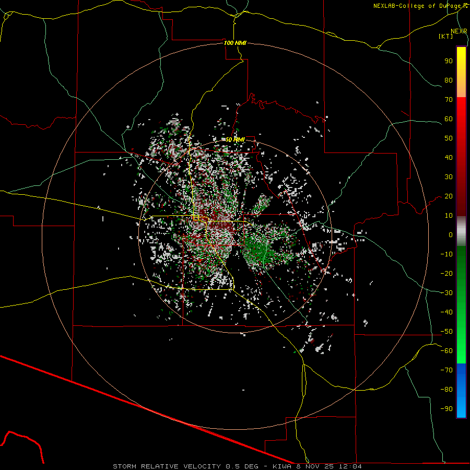This screenshot has height=470, width=470.
Task: Select the "-70" value on velocity scale
Action: coord(446,370)
